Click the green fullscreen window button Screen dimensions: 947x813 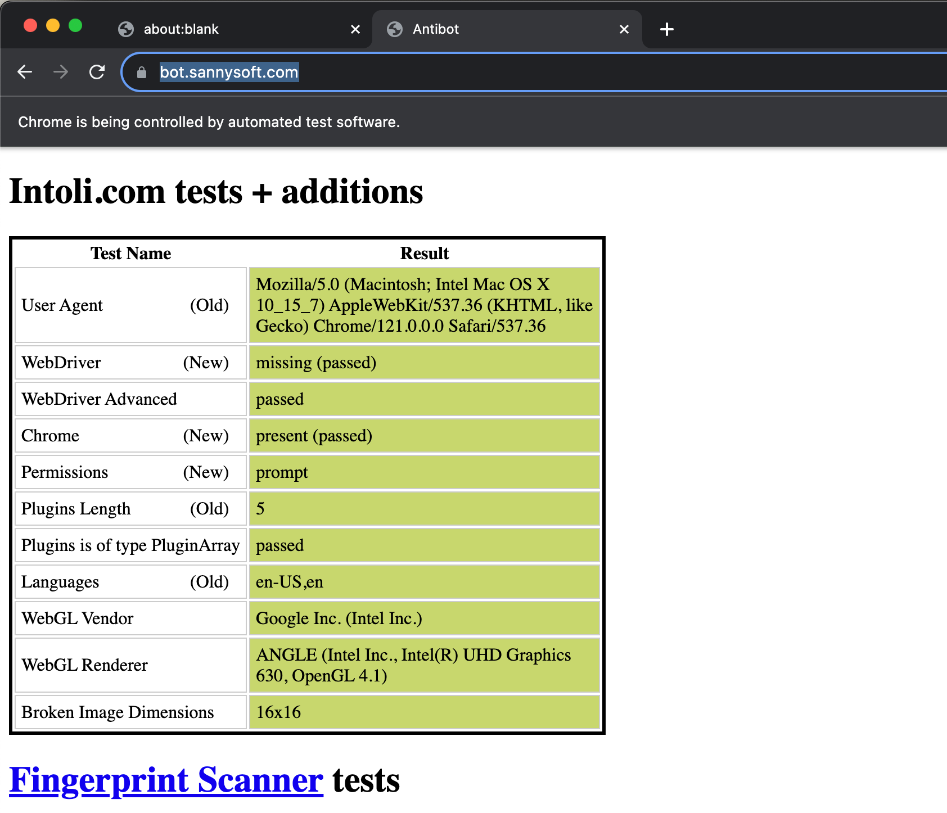coord(75,25)
